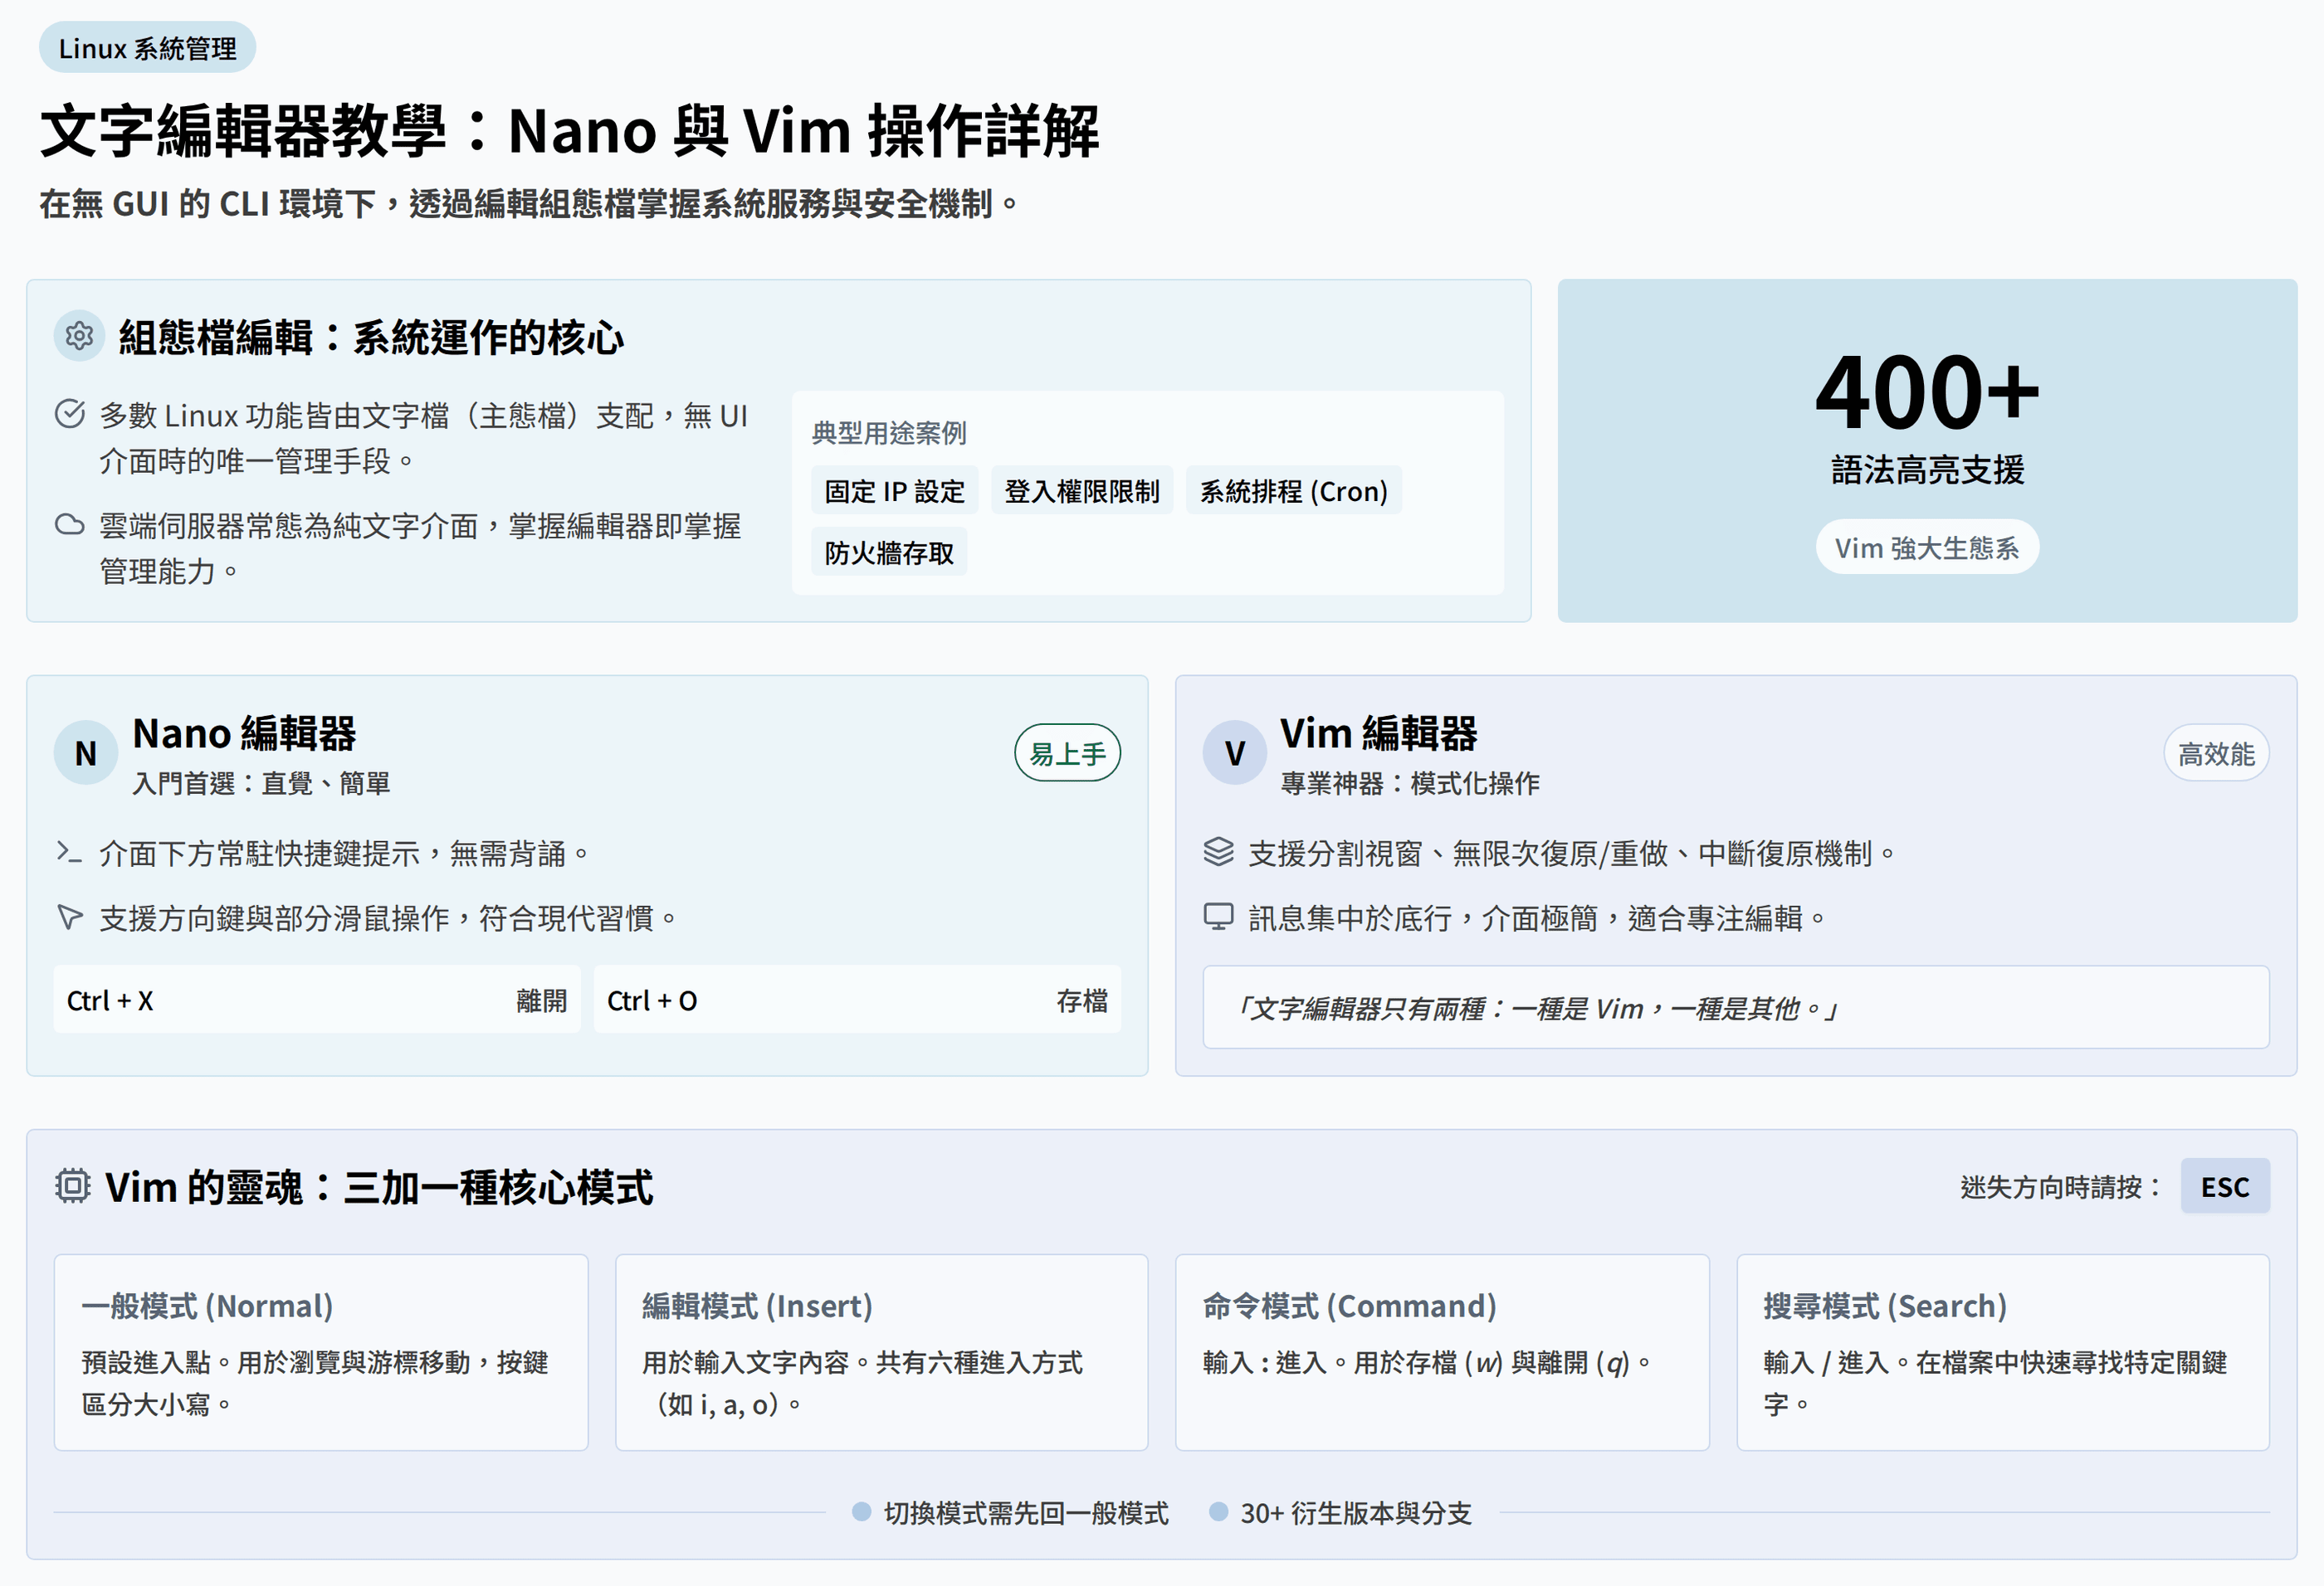This screenshot has width=2324, height=1586.
Task: Click the terminal prompt icon beside 介面下方常駐快捷鍵提示
Action: pos(69,853)
